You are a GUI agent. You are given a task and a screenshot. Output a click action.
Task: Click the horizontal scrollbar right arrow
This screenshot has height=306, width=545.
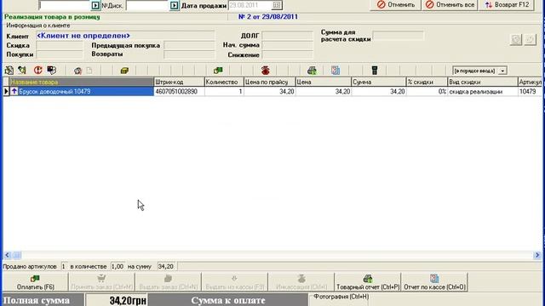pyautogui.click(x=537, y=255)
